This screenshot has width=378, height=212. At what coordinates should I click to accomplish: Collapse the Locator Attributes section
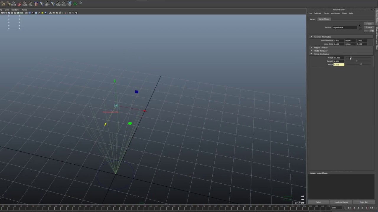tap(311, 37)
